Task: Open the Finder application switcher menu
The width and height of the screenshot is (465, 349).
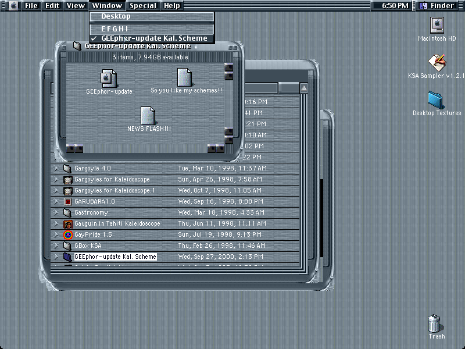Action: pos(439,5)
